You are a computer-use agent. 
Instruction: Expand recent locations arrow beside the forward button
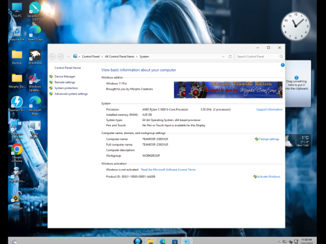pyautogui.click(x=68, y=57)
